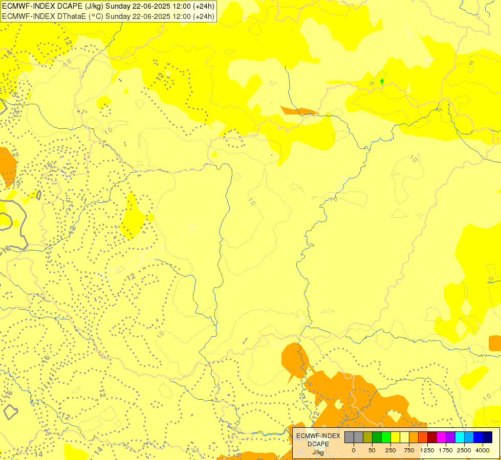Select the cyan legend swatch

pos(460,438)
